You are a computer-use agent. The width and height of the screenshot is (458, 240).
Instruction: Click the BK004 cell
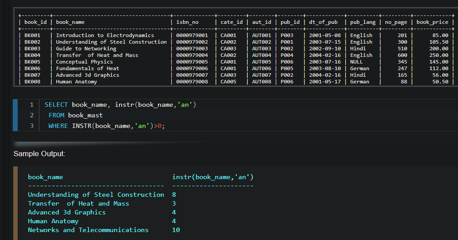coord(32,55)
